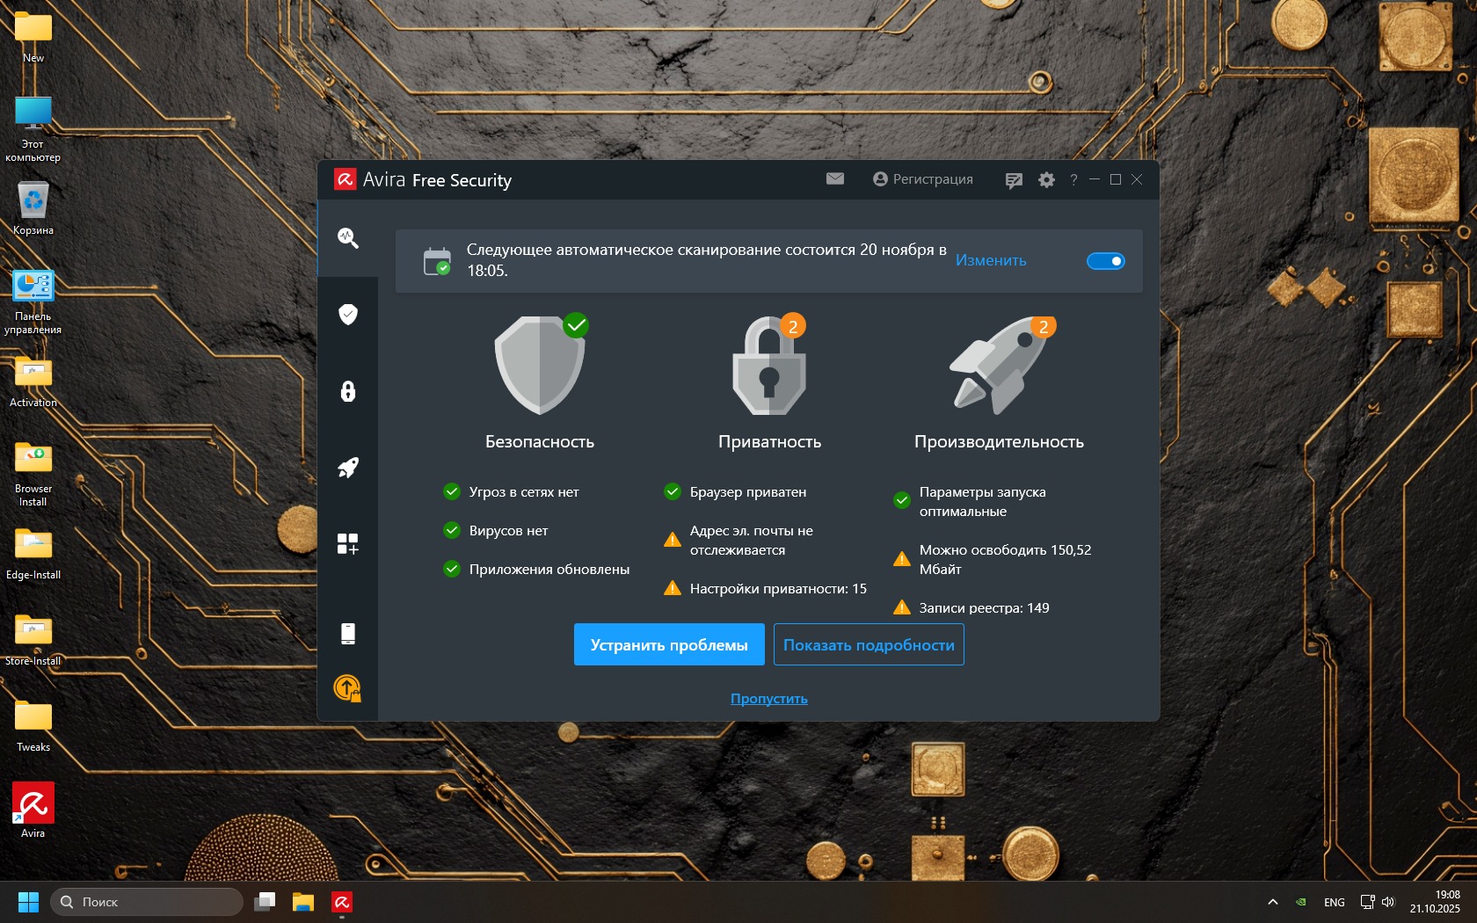Click the Регистрация account link
This screenshot has height=923, width=1477.
click(x=923, y=179)
